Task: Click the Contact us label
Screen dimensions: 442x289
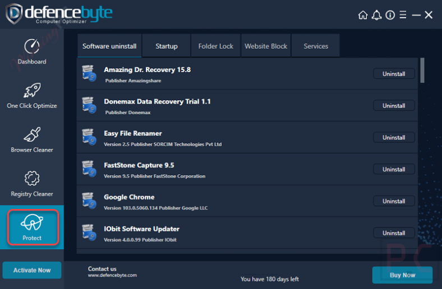Action: 102,269
